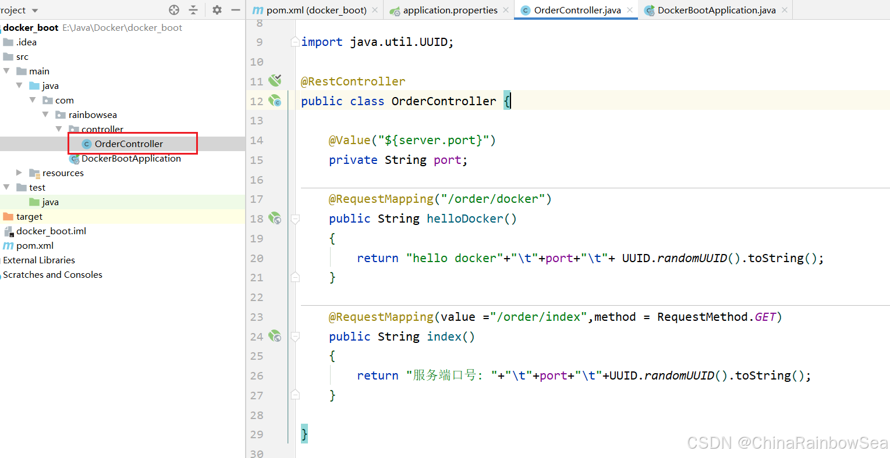This screenshot has height=458, width=890.
Task: Select the green test java folder
Action: coord(50,202)
